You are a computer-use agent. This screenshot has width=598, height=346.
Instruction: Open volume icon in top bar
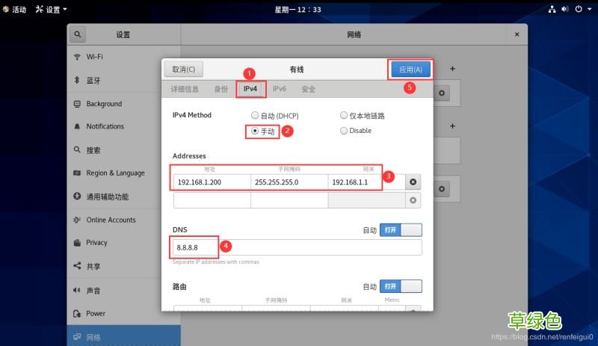click(x=565, y=9)
